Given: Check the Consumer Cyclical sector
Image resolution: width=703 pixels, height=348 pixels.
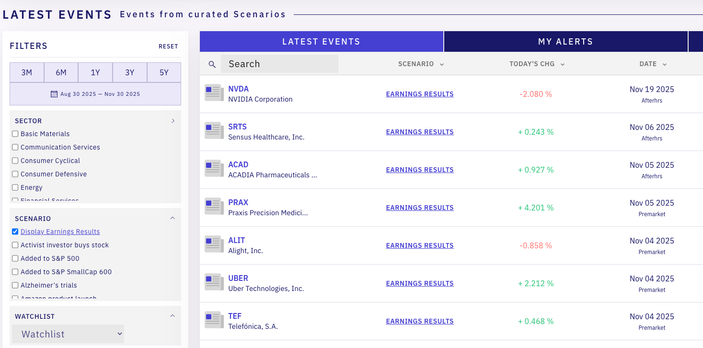Looking at the screenshot, I should click(15, 161).
